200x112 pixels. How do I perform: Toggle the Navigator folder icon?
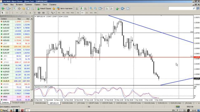tap(24, 8)
